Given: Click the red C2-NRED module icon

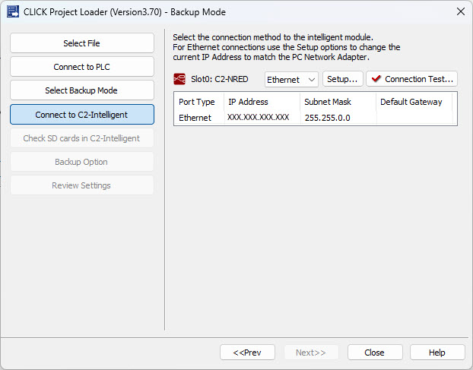Looking at the screenshot, I should pyautogui.click(x=179, y=79).
